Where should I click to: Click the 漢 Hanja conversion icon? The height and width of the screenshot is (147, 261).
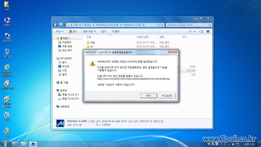click(x=216, y=144)
